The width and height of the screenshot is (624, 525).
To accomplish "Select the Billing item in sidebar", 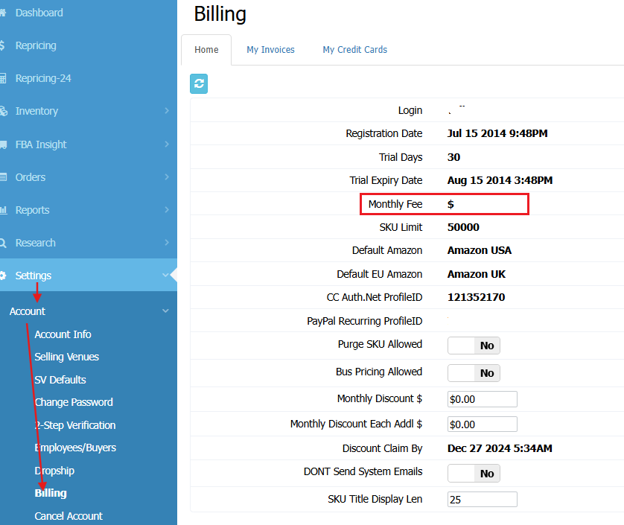I will 51,493.
